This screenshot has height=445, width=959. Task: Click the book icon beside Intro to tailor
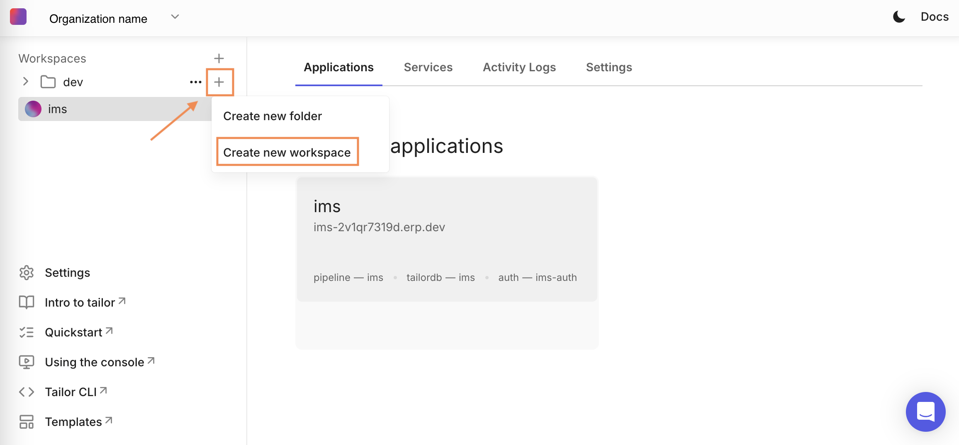click(27, 302)
